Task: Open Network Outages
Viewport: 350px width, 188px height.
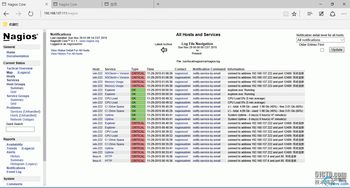Action: [x=22, y=120]
